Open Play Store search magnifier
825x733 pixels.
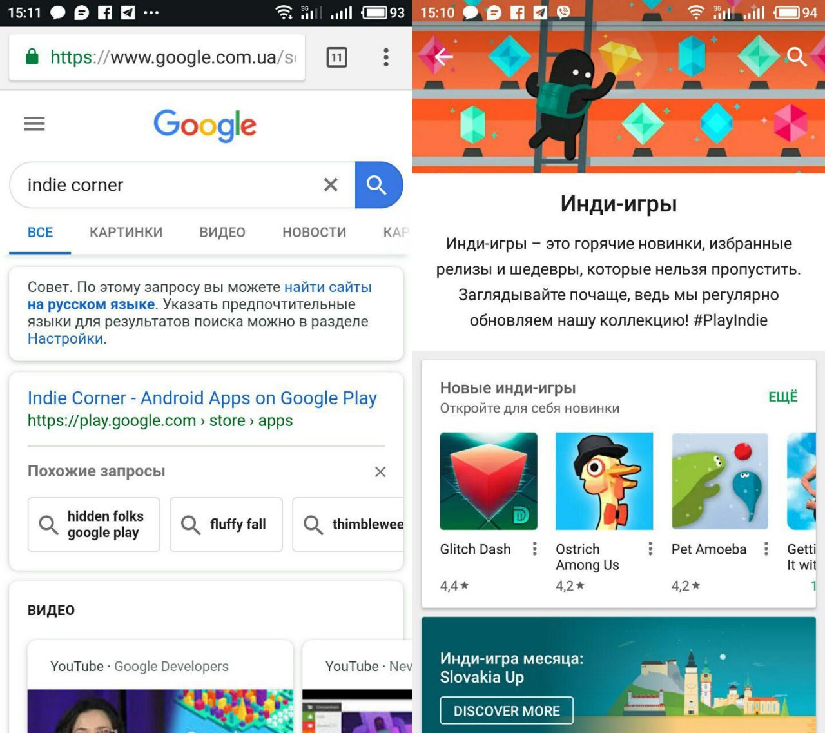click(797, 57)
